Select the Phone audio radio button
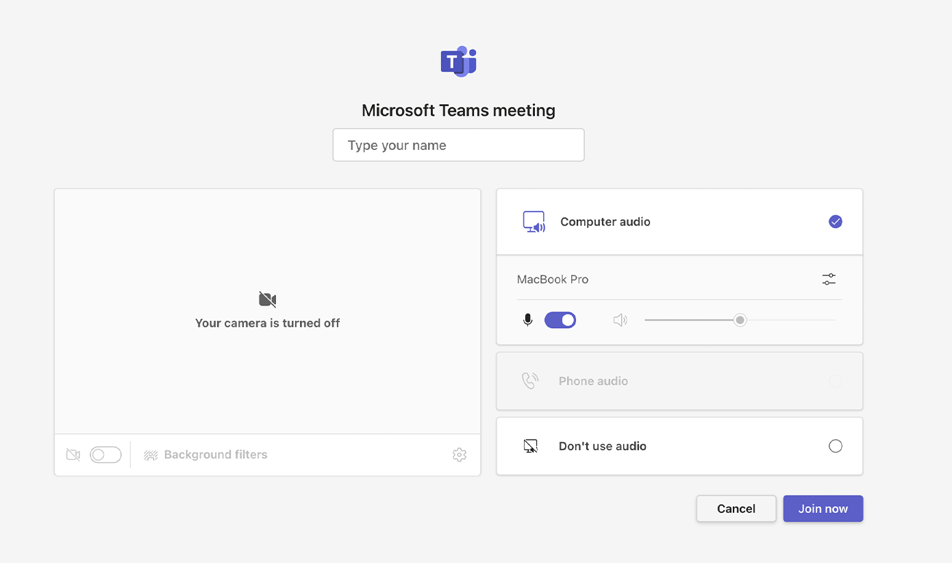 pyautogui.click(x=836, y=381)
